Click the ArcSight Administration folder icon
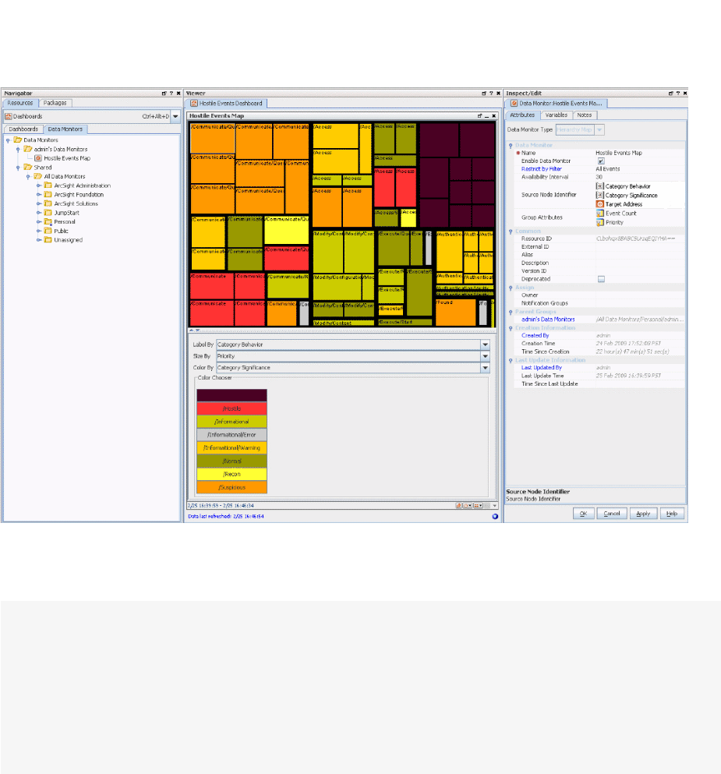 point(48,186)
